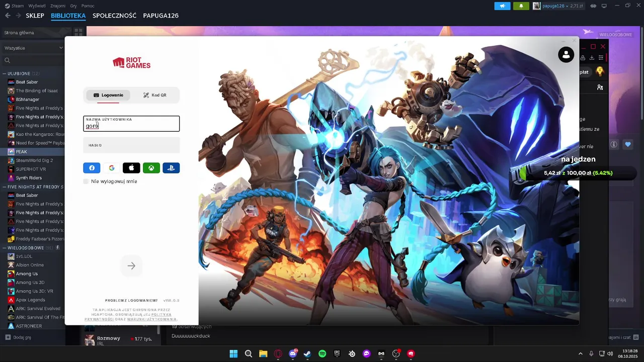Viewport: 644px width, 362px height.
Task: Go to Steam SKLEP tab
Action: pos(35,16)
